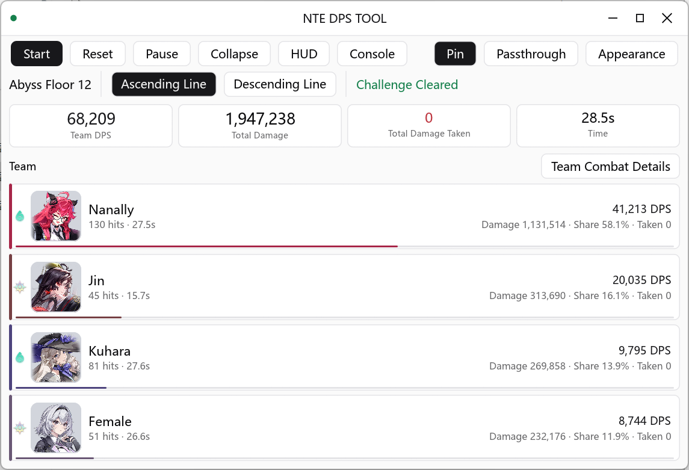
Task: Toggle Passthrough mode
Action: [x=531, y=54]
